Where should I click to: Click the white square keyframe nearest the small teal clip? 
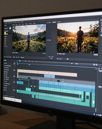[31, 86]
